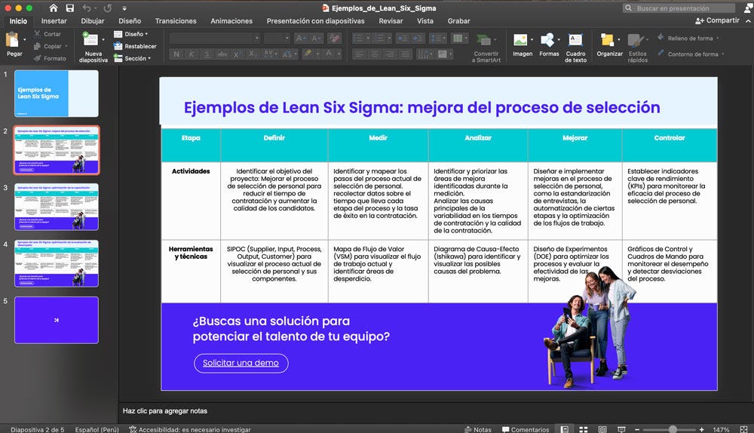The image size is (754, 433).
Task: Save the presentation with the floppy disk icon
Action: coord(69,8)
